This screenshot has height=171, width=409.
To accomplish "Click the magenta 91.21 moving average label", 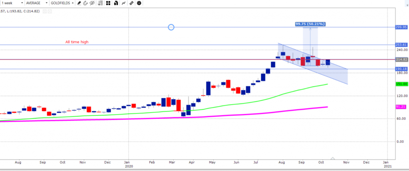I will (x=401, y=107).
